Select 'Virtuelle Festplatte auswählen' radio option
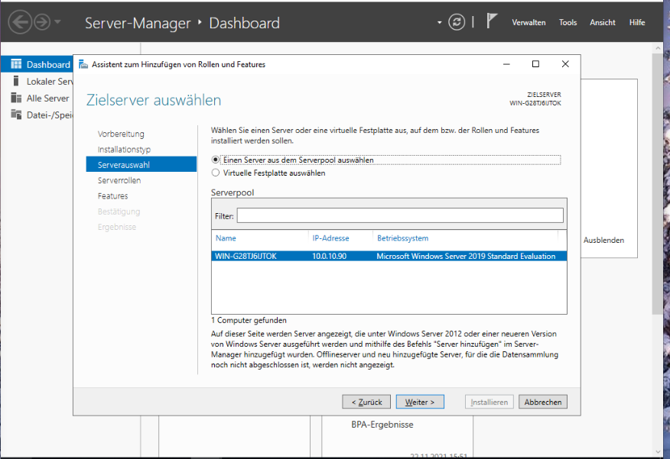The height and width of the screenshot is (459, 670). pos(216,173)
